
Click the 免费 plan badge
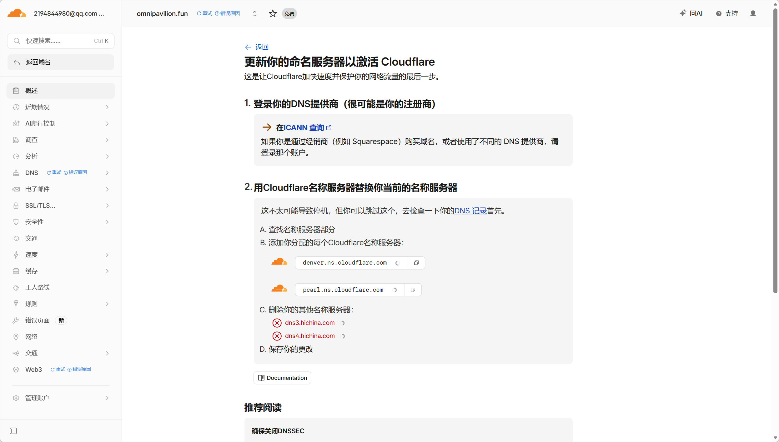(x=289, y=13)
